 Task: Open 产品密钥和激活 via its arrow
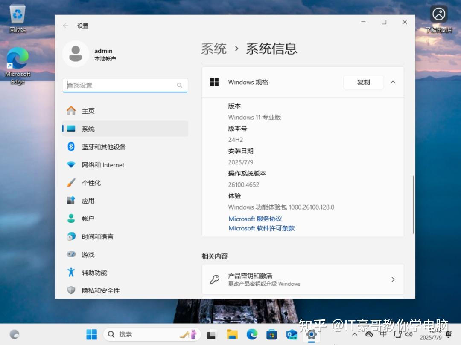[393, 279]
